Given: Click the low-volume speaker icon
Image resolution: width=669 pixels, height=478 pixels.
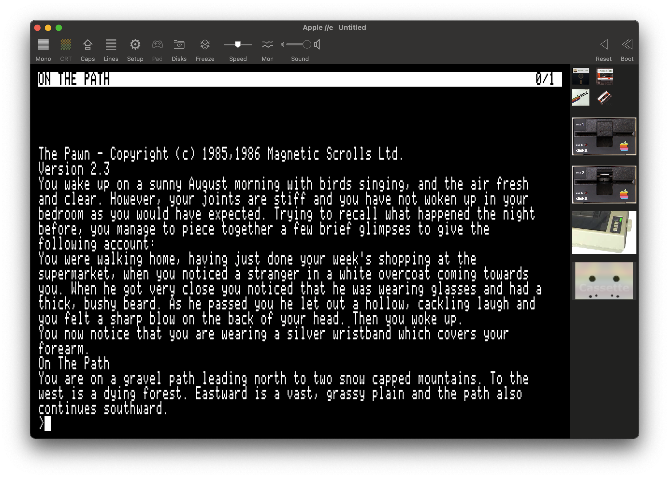Looking at the screenshot, I should (x=283, y=45).
